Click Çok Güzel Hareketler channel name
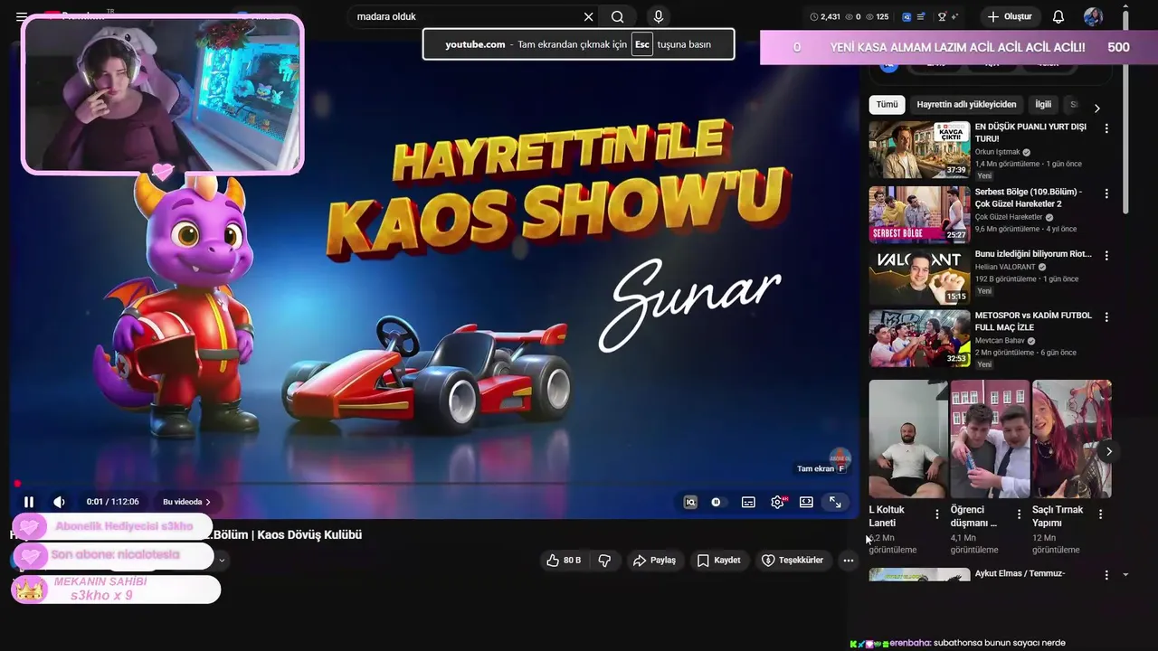1158x651 pixels. click(1009, 217)
